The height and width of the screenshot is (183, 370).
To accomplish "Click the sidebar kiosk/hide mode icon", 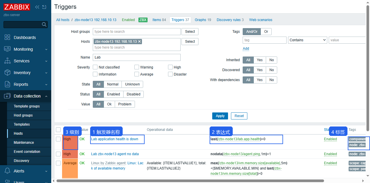I will (x=44, y=7).
